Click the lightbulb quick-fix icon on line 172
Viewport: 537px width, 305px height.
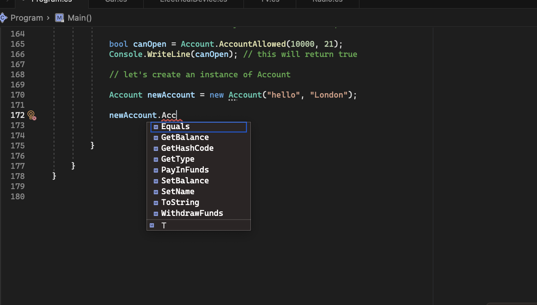32,115
